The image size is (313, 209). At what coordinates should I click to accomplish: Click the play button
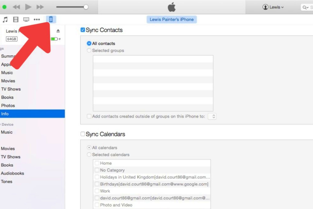coord(28,7)
